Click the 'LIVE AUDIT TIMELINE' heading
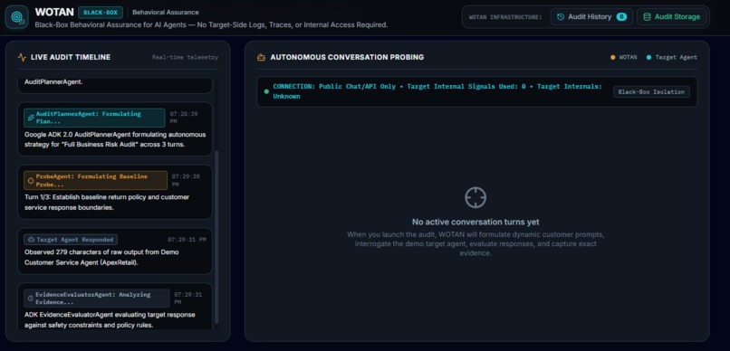Image resolution: width=730 pixels, height=351 pixels. pyautogui.click(x=71, y=57)
